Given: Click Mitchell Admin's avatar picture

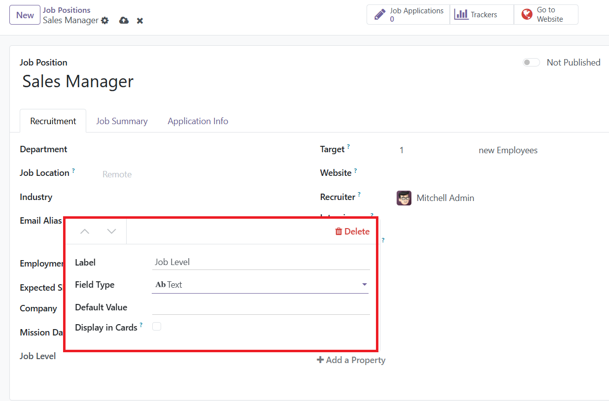Looking at the screenshot, I should click(x=404, y=198).
